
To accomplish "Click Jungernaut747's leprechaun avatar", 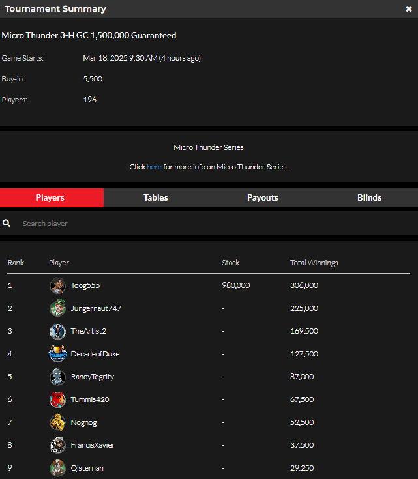I will tap(57, 308).
